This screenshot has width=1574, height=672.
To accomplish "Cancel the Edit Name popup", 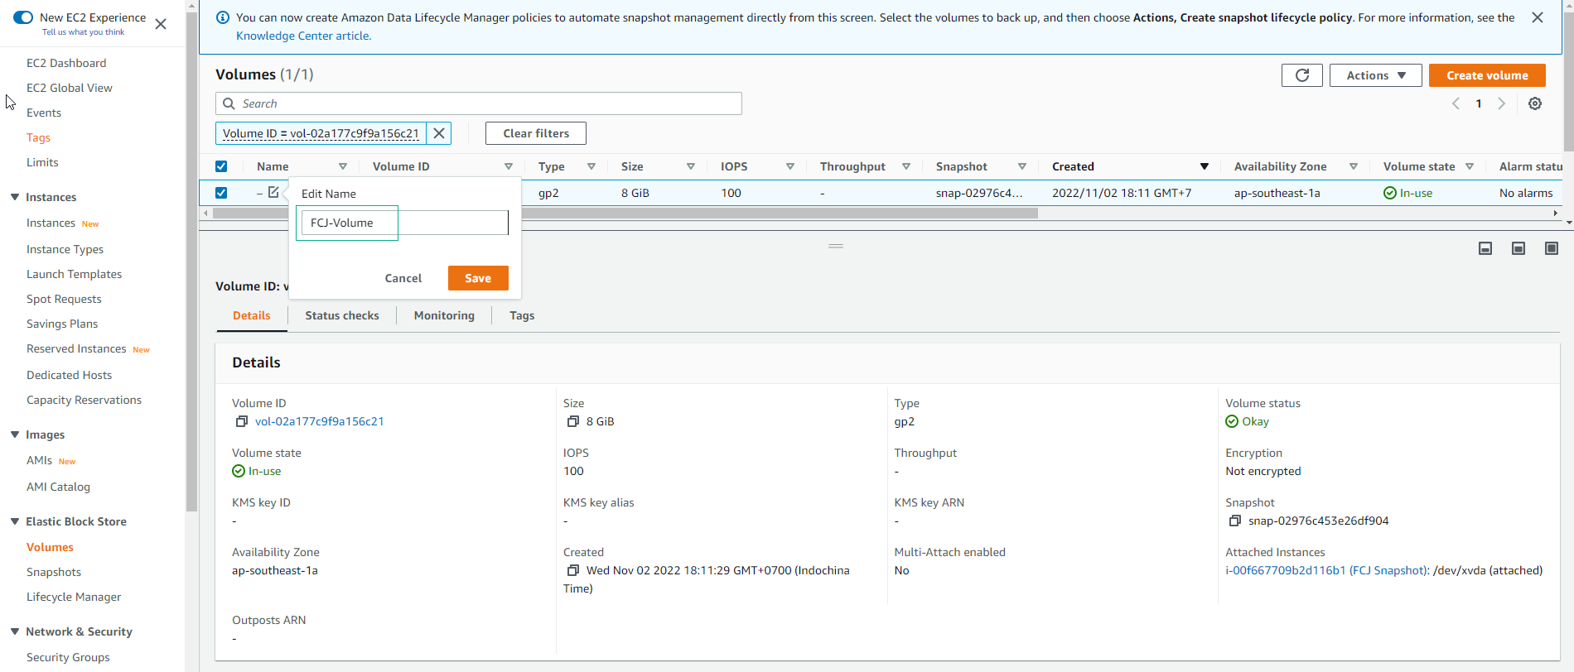I will click(403, 278).
